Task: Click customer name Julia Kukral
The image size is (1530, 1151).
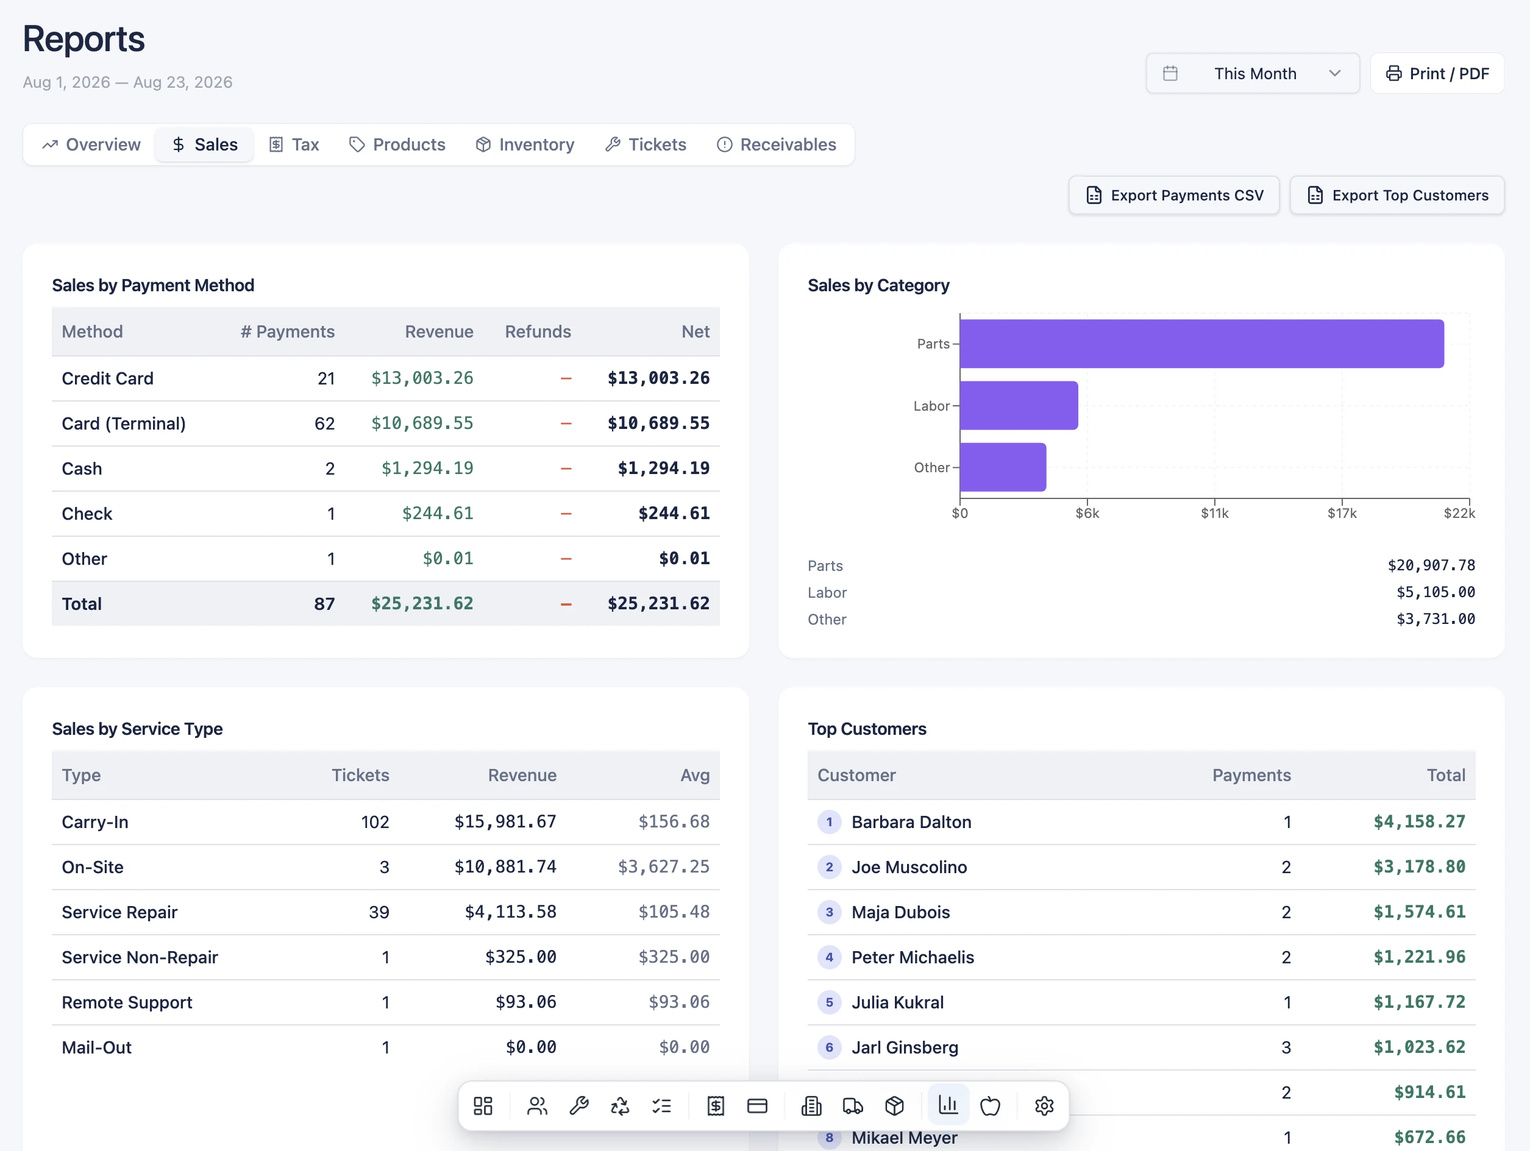Action: coord(897,1002)
